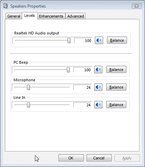Open Balance settings for Microphone

coord(116,87)
